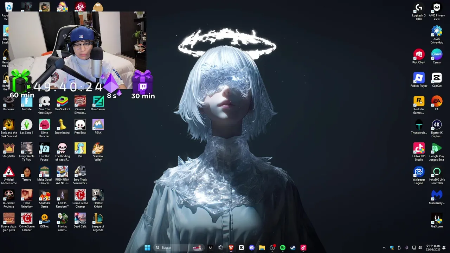Select the DDNet desktop icon
This screenshot has width=450, height=253.
(45, 221)
